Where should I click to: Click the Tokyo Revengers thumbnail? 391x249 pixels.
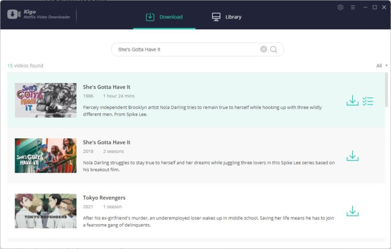(46, 211)
